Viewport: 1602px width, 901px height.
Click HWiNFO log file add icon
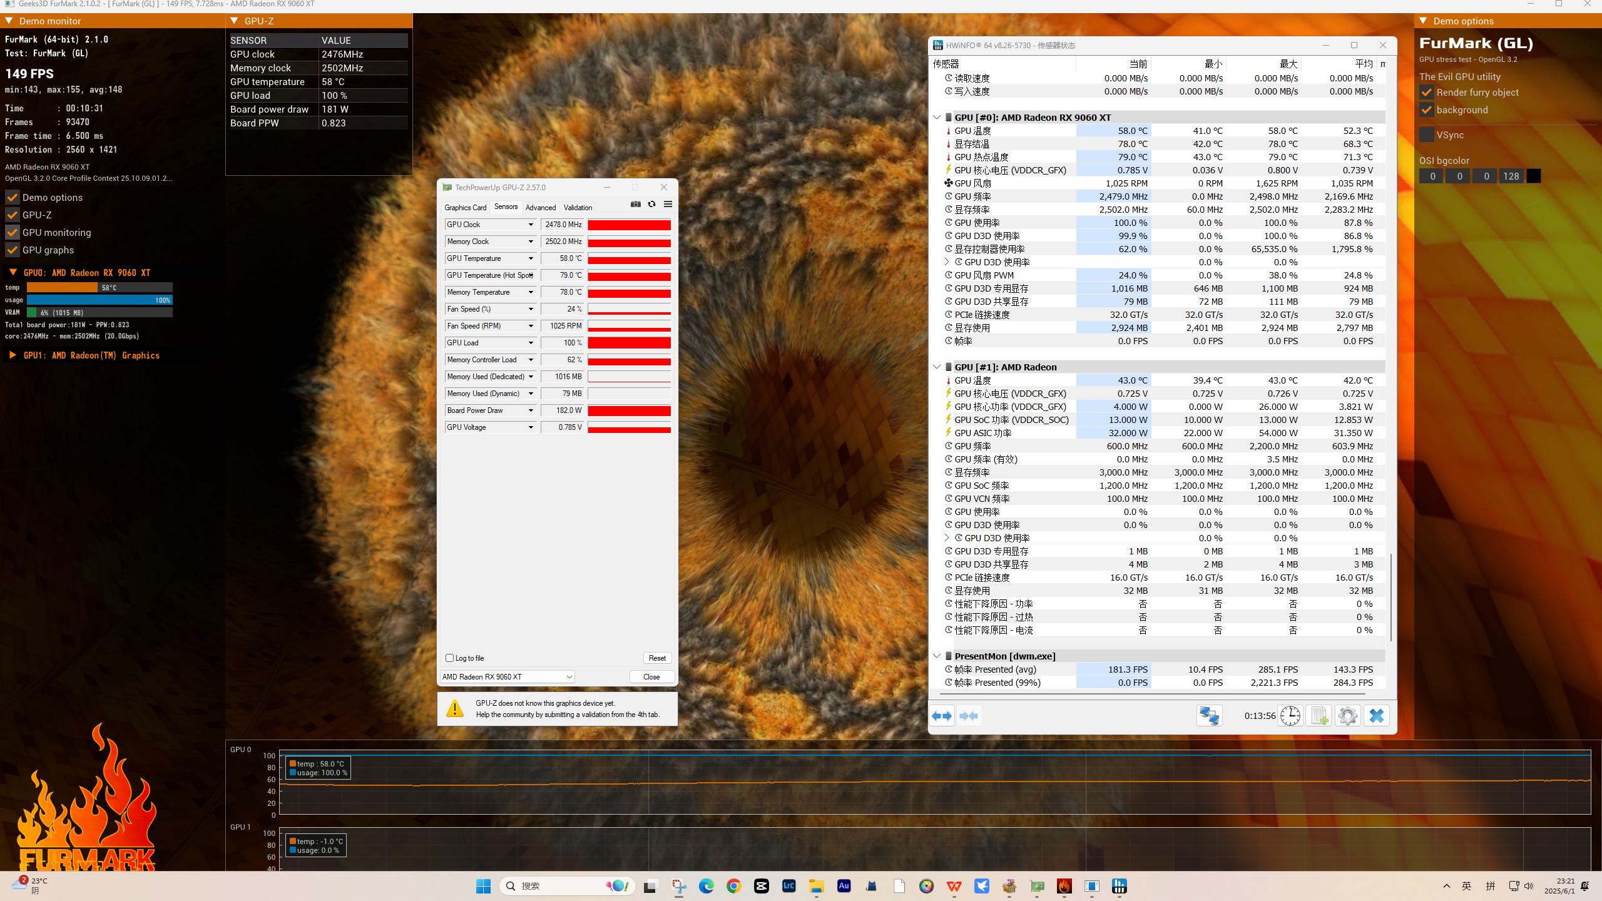click(1319, 716)
